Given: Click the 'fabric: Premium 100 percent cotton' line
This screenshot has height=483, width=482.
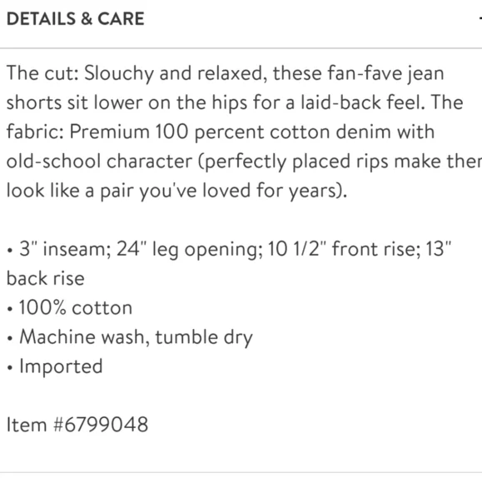Looking at the screenshot, I should pyautogui.click(x=221, y=132).
